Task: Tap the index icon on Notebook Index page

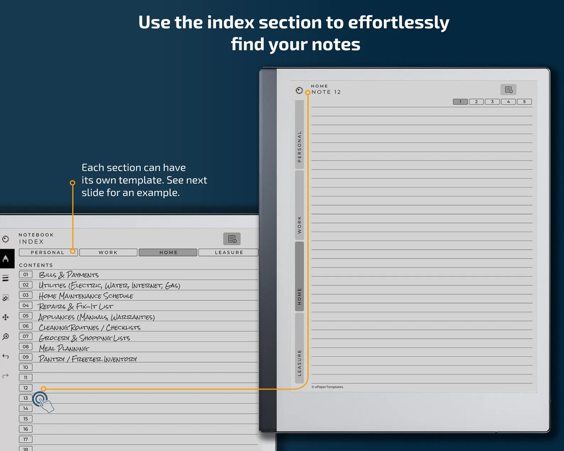Action: coord(232,239)
